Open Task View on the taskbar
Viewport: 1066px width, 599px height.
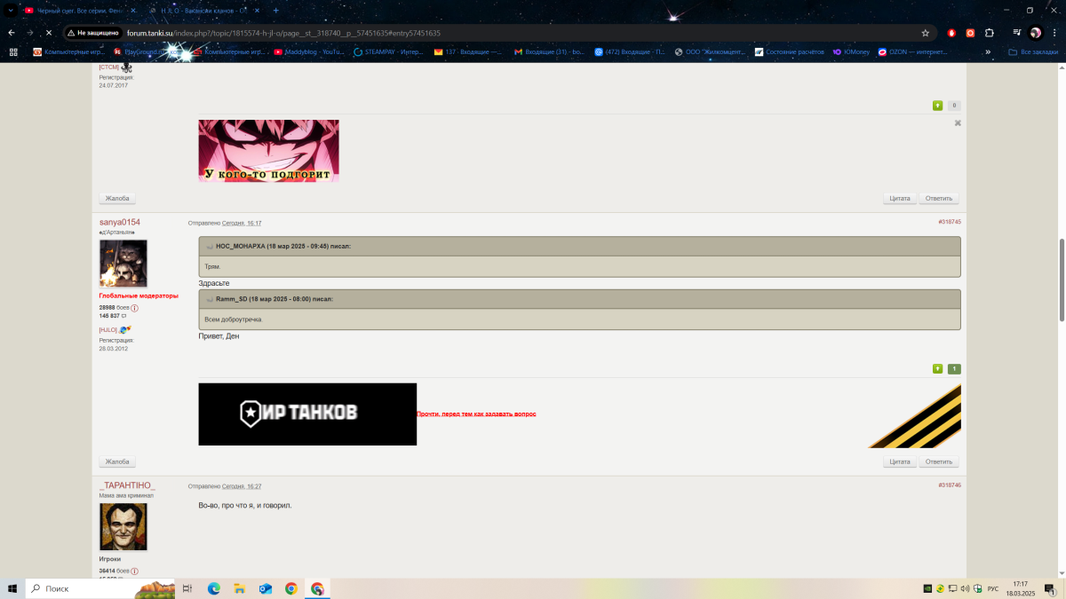[x=187, y=588]
